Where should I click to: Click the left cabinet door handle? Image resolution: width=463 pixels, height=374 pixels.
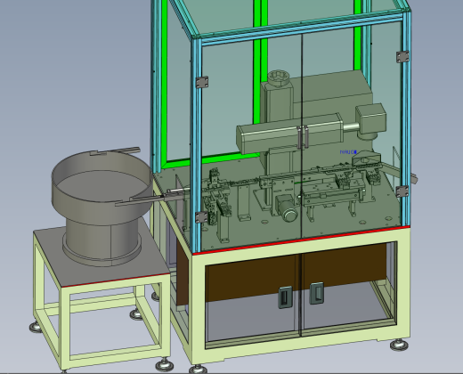pos(285,297)
